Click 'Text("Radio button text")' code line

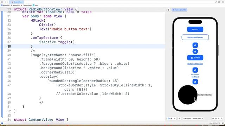[65, 29]
